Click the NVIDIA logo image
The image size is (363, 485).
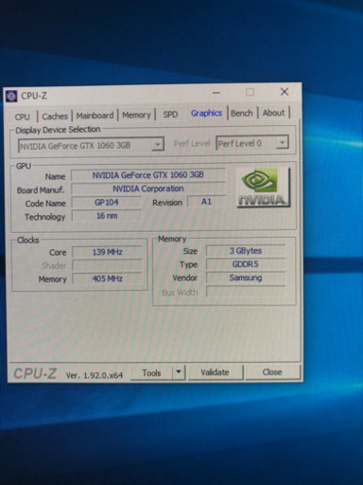coord(263,188)
